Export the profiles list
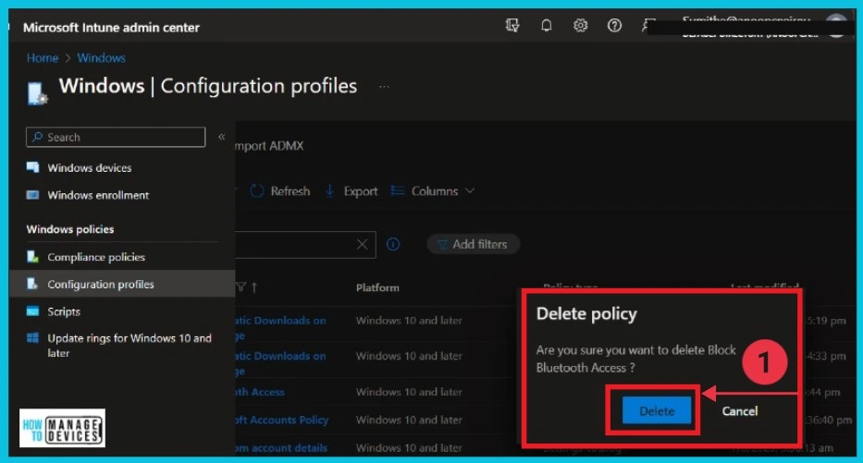 coord(351,190)
